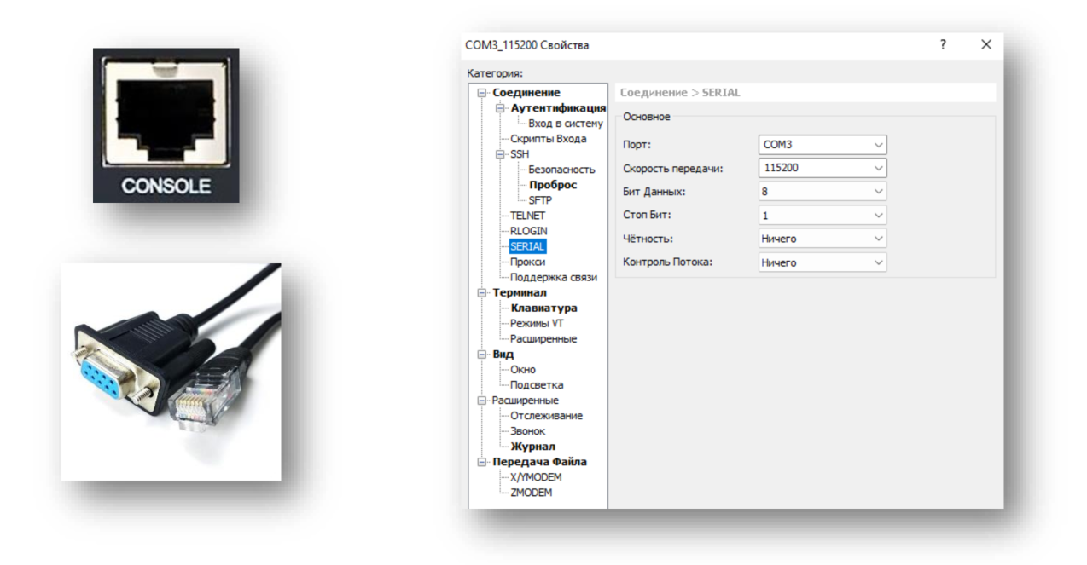The image size is (1087, 565).
Task: Select Прокси in the category tree
Action: click(527, 262)
